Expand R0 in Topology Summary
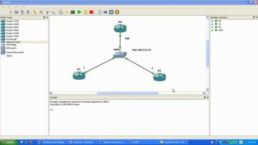The image size is (258, 145). 212,21
